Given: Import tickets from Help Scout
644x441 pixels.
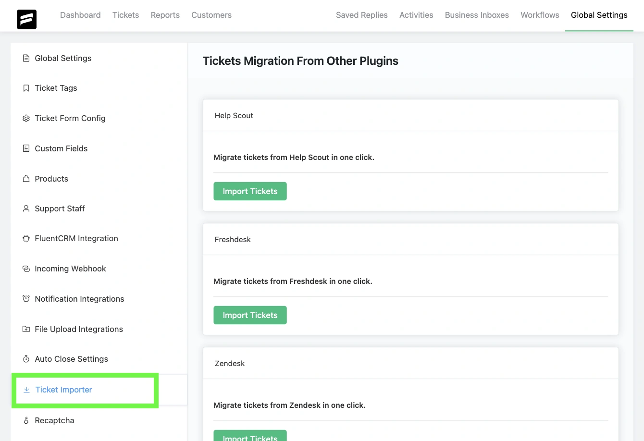Looking at the screenshot, I should pos(250,191).
